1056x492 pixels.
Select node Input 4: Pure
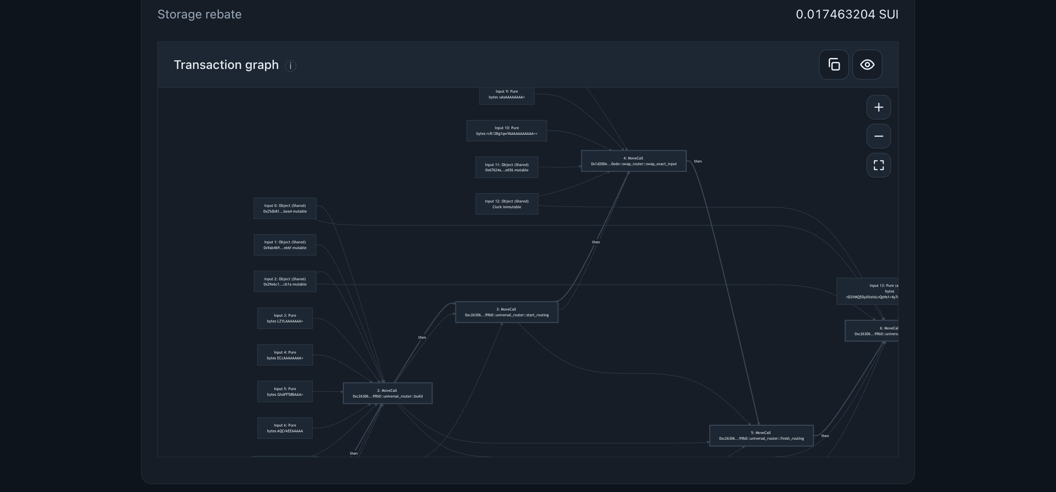click(x=285, y=355)
